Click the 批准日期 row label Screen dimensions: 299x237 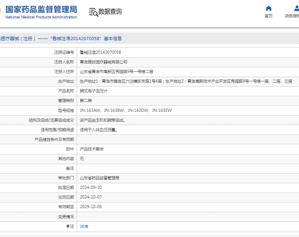tap(66, 187)
